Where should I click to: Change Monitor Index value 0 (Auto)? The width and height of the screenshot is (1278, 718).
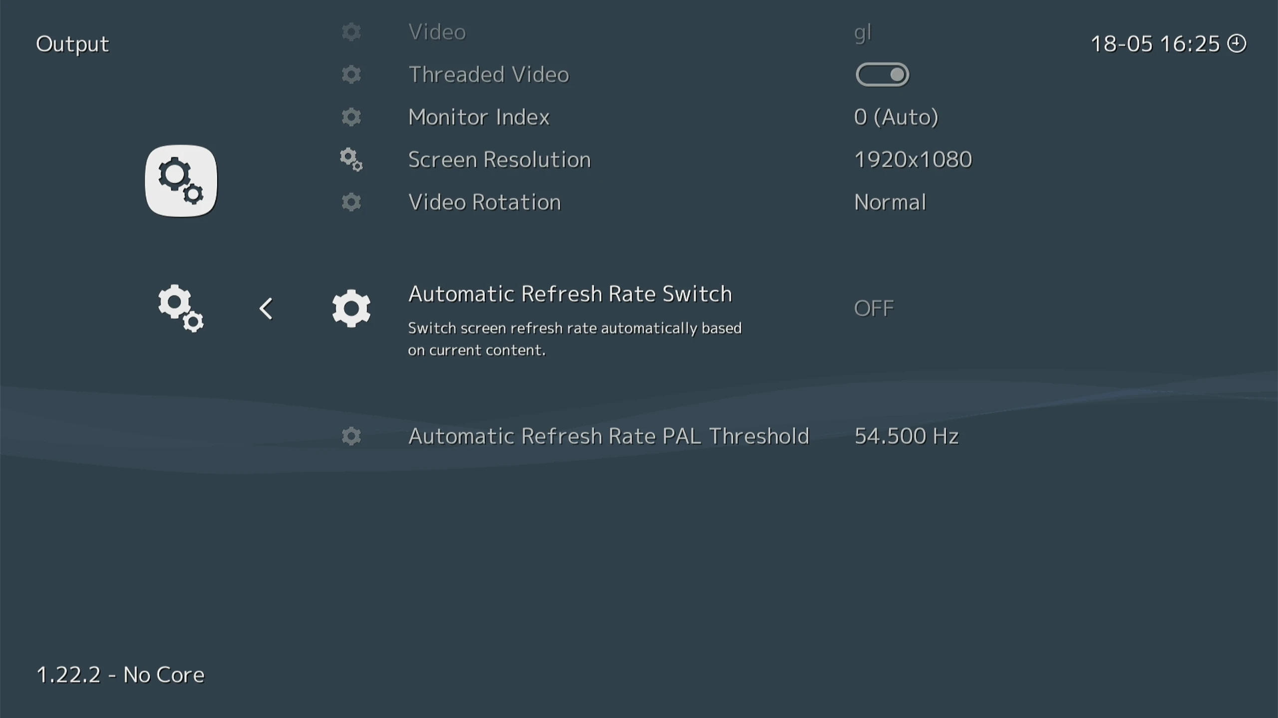[x=896, y=117]
